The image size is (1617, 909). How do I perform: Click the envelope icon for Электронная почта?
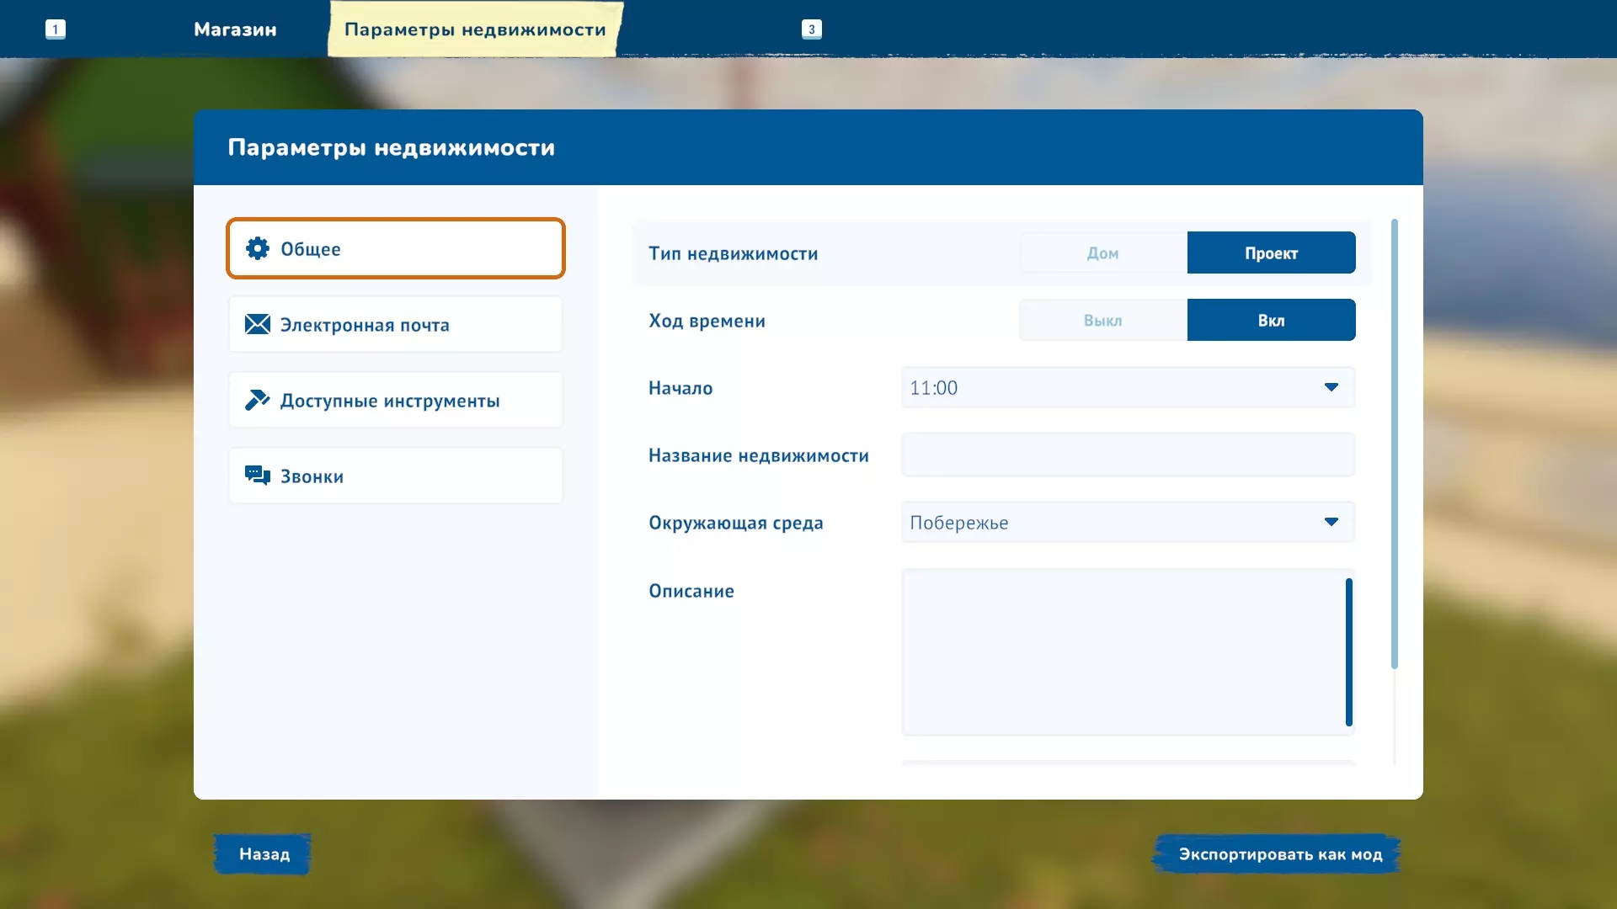pos(258,324)
